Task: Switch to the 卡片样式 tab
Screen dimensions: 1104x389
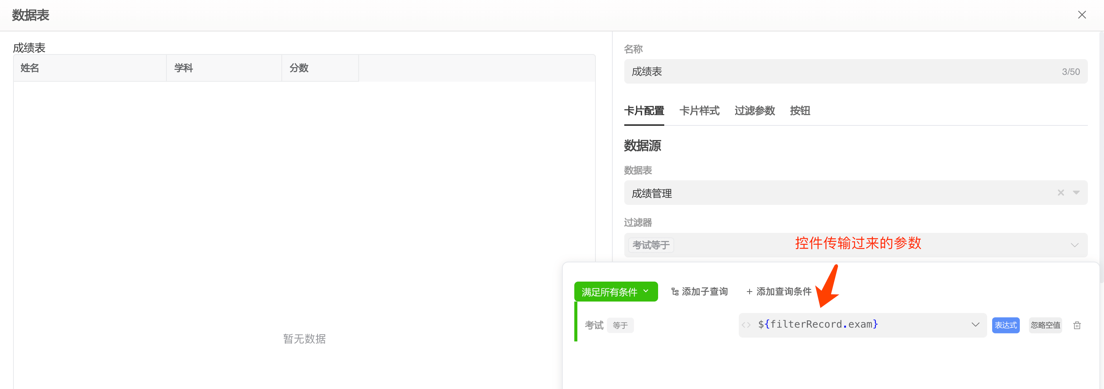Action: 700,111
